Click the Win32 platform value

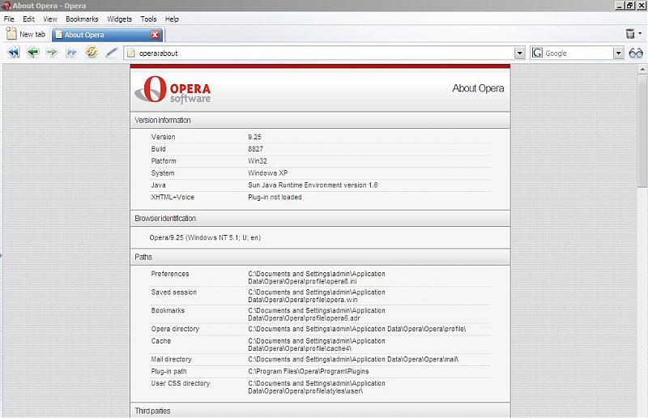pyautogui.click(x=258, y=161)
